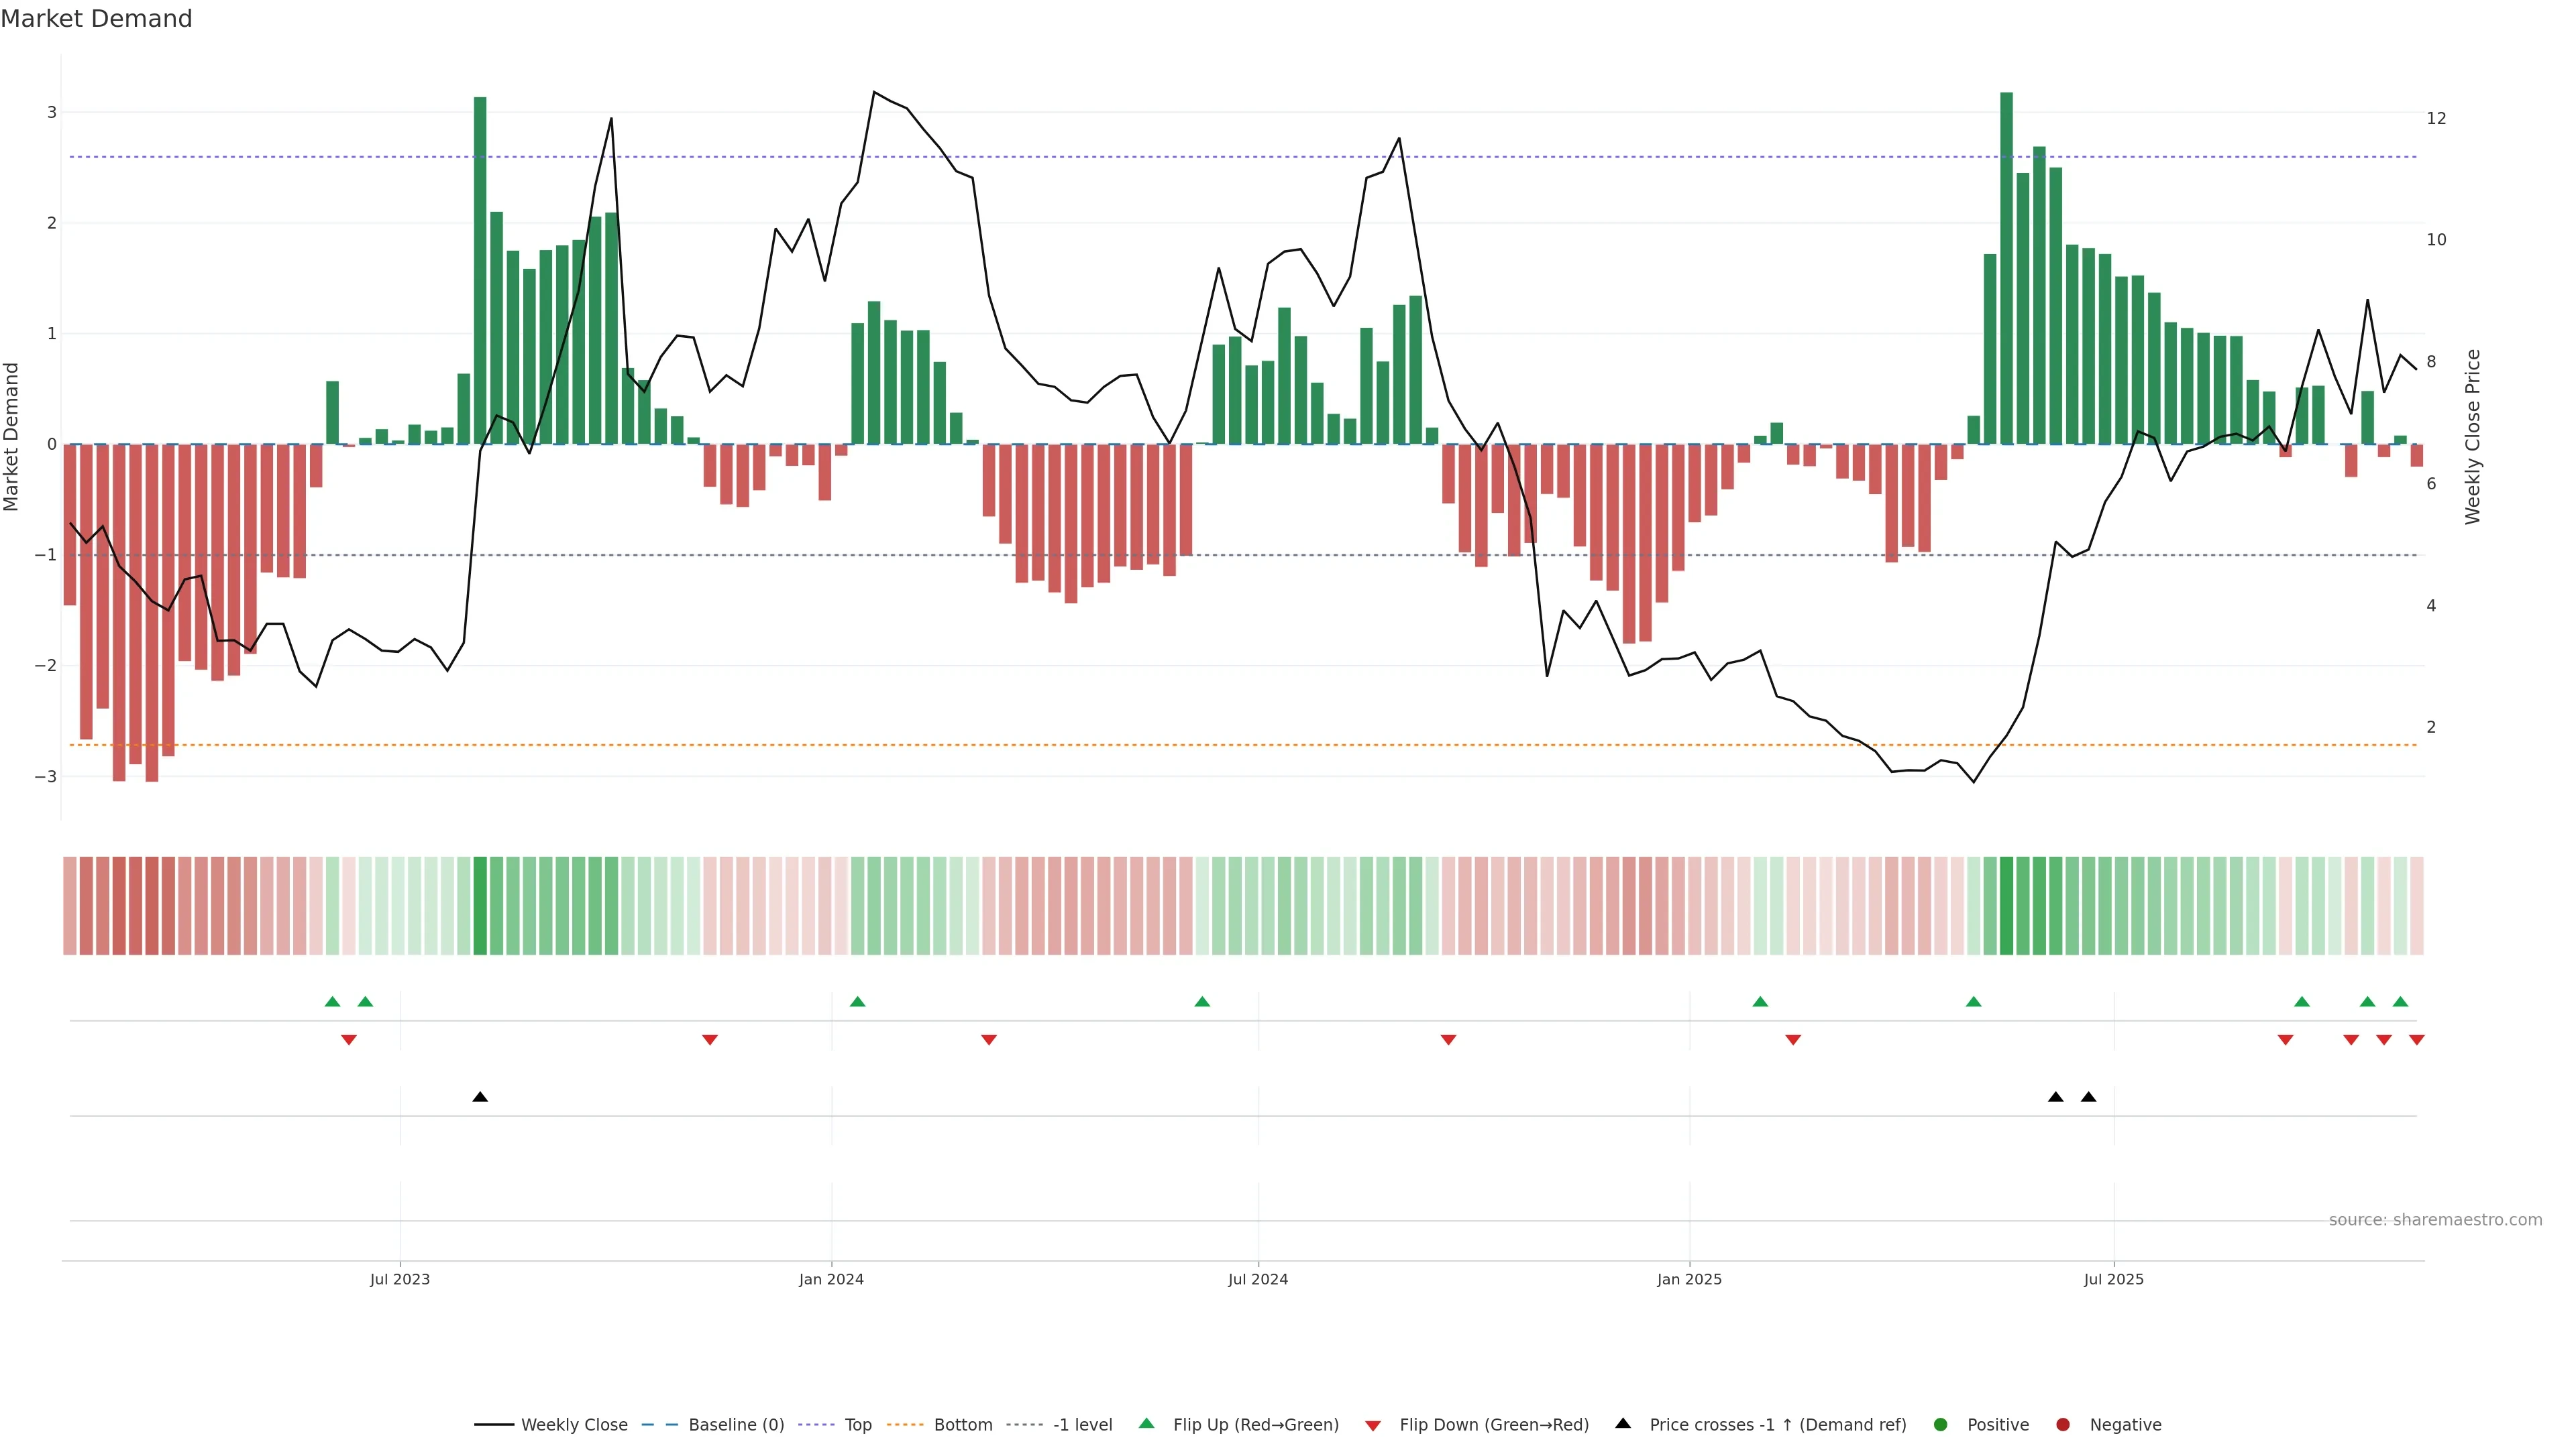Click the red Negative circle legend icon
2576x1448 pixels.
[x=2062, y=1424]
